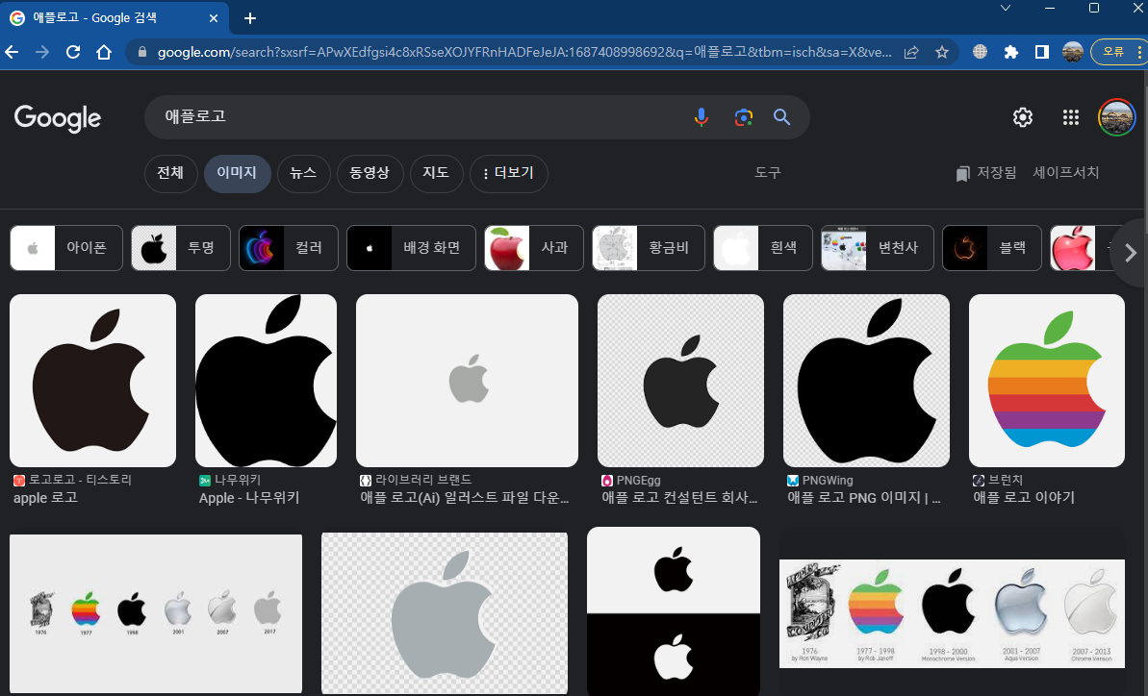
Task: Switch to the 전체 results tab
Action: [170, 173]
